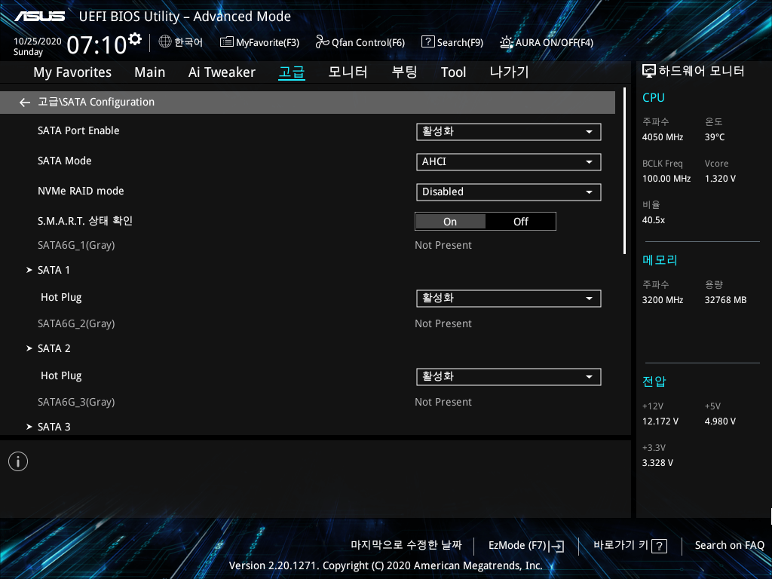Viewport: 772px width, 579px height.
Task: Open the Ai Tweaker tab
Action: pos(222,72)
